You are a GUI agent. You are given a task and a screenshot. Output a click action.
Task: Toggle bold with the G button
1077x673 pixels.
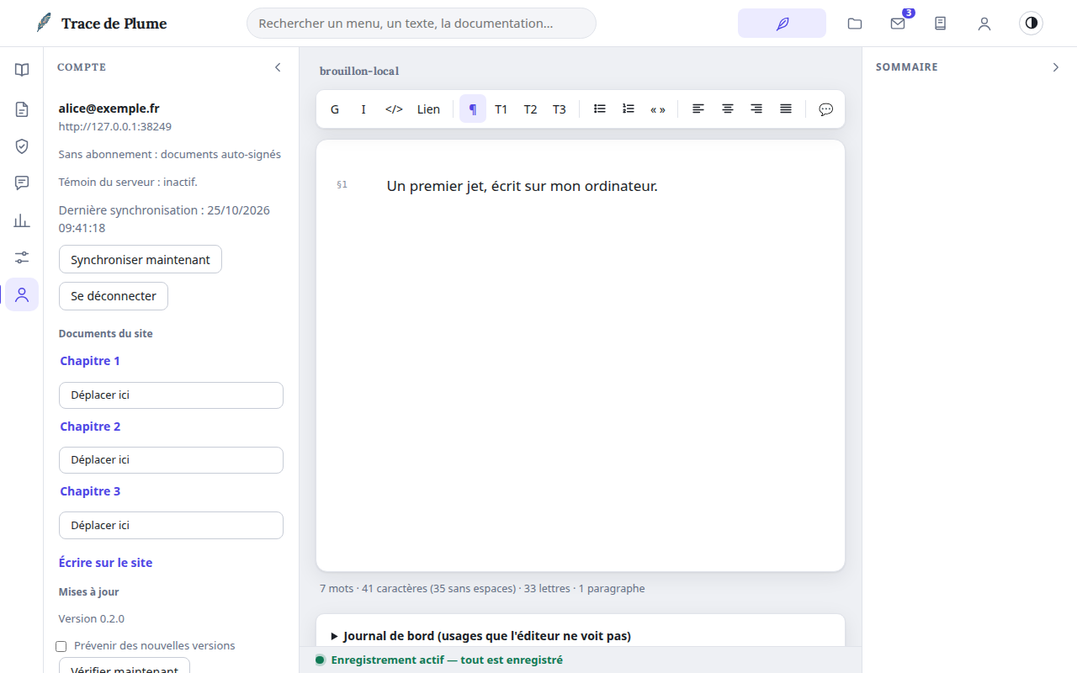335,109
